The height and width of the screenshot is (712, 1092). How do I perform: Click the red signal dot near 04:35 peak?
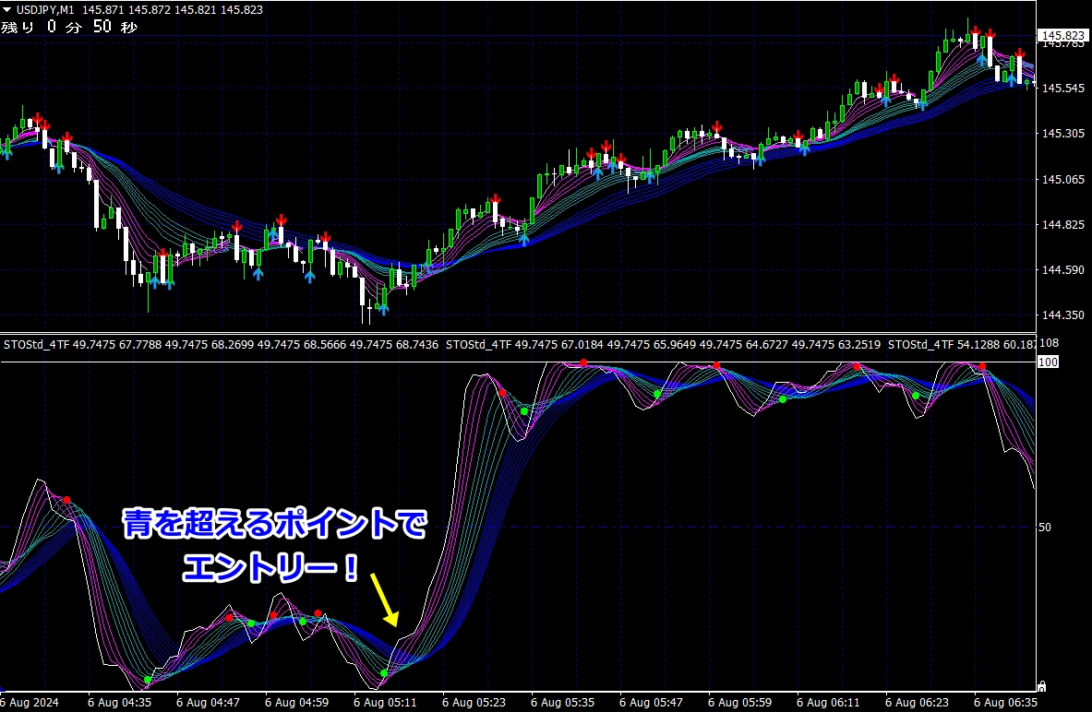click(x=66, y=500)
